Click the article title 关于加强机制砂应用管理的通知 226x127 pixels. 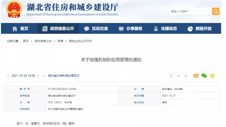(111, 60)
